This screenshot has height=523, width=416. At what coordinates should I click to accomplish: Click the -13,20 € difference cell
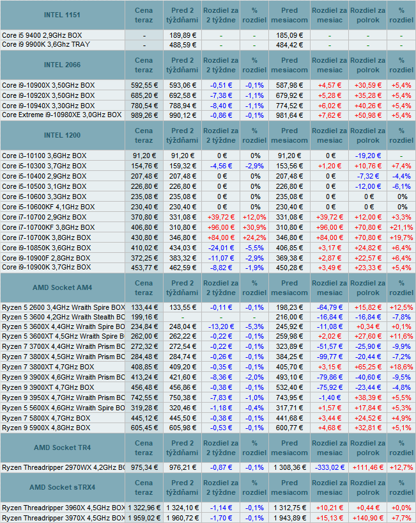[x=221, y=327]
